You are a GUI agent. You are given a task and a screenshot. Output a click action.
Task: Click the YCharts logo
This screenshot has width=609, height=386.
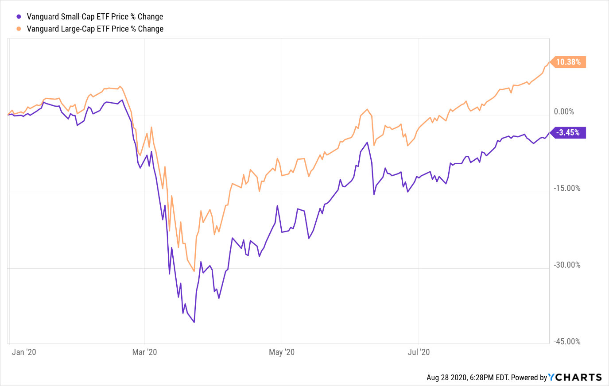(x=575, y=377)
